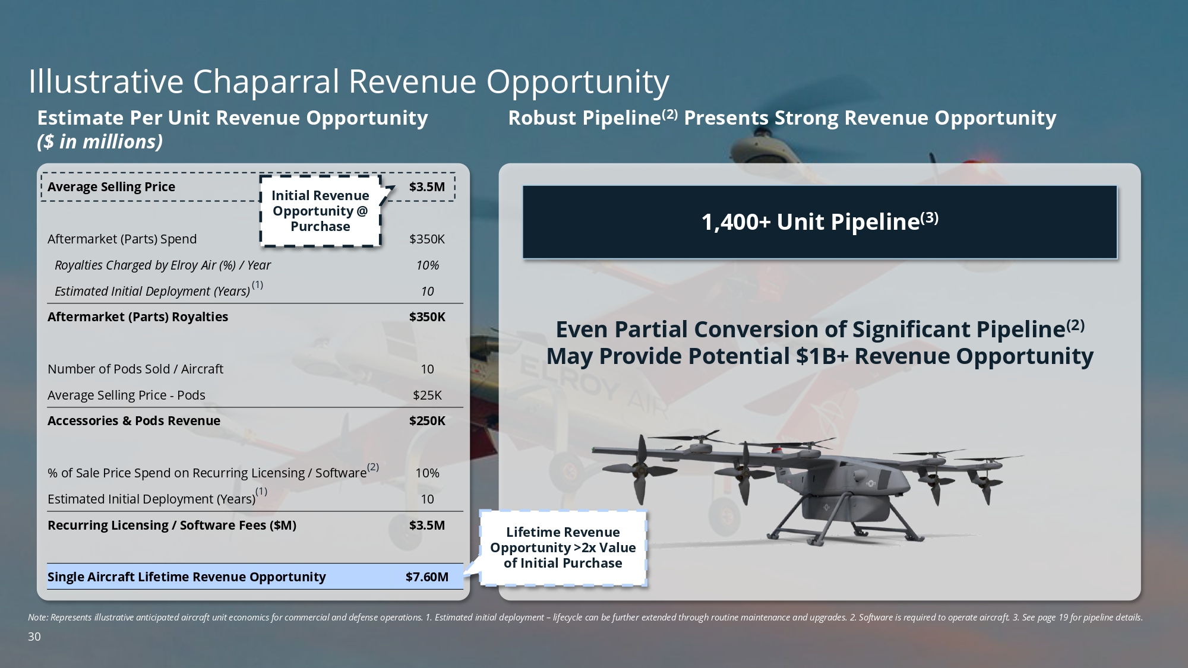Select the Lifetime Revenue Opportunity callout box
This screenshot has width=1188, height=668.
563,547
